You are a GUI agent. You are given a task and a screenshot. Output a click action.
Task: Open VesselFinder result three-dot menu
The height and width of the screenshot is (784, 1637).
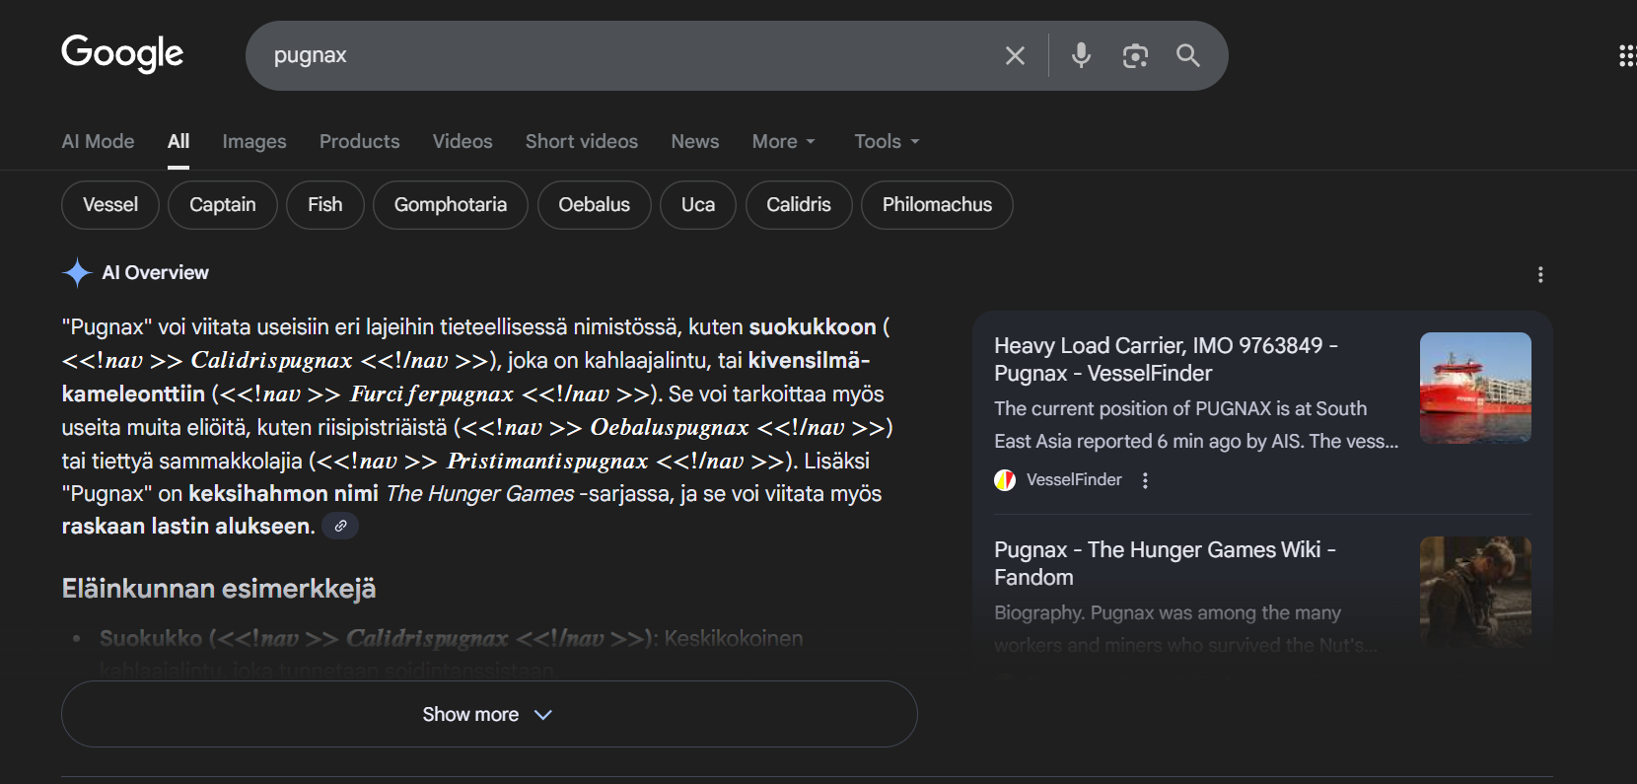(1145, 480)
